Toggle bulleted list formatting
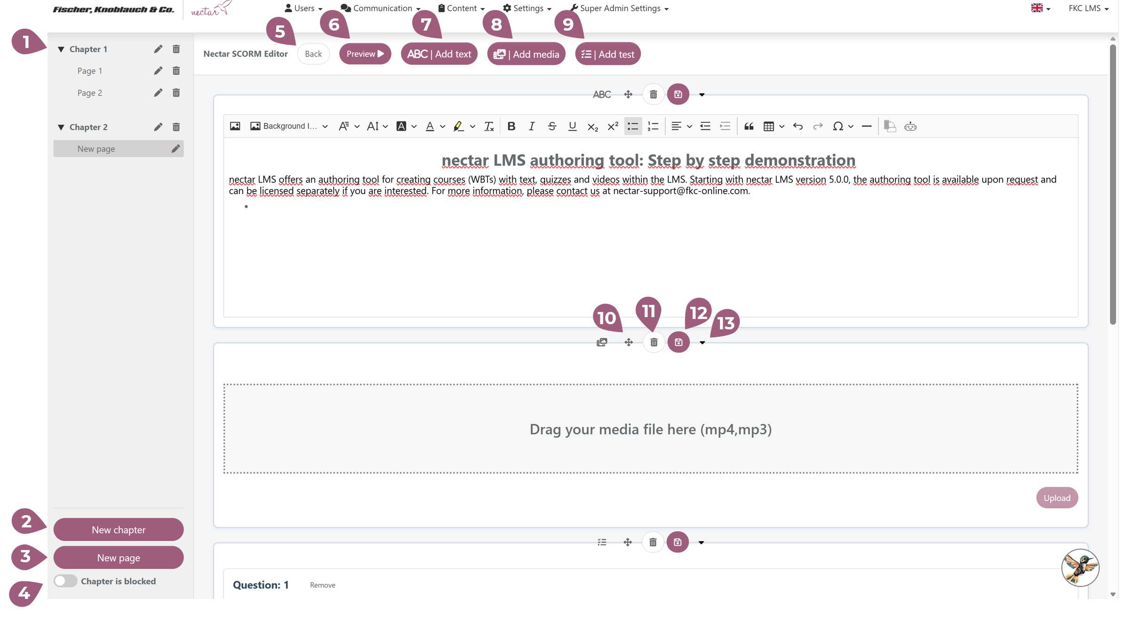This screenshot has width=1133, height=622. click(x=633, y=126)
